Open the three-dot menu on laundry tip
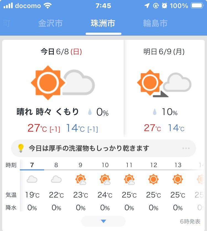This screenshot has width=207, height=231. (186, 148)
